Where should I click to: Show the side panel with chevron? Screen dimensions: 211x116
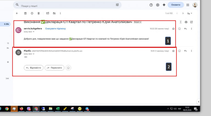point(198,102)
